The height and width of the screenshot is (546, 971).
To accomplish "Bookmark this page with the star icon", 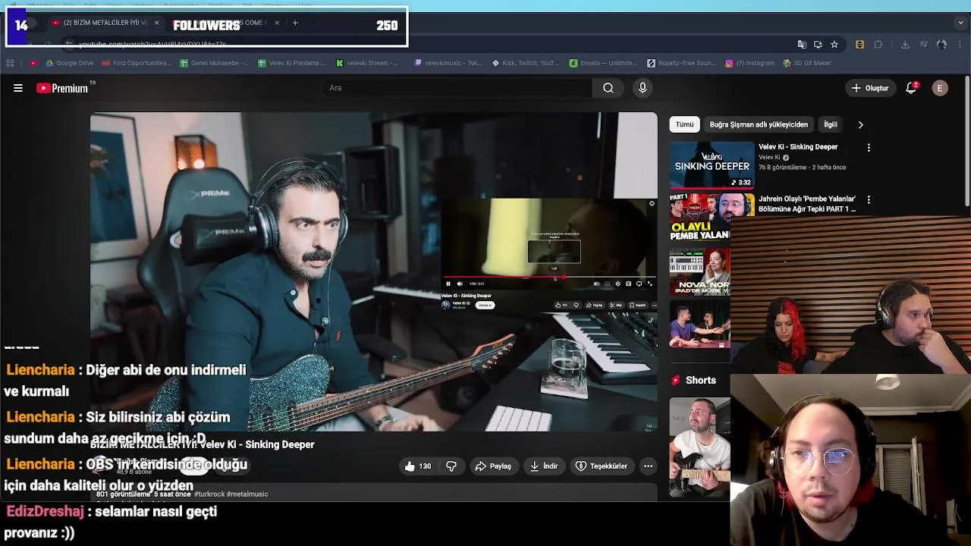I will (834, 45).
